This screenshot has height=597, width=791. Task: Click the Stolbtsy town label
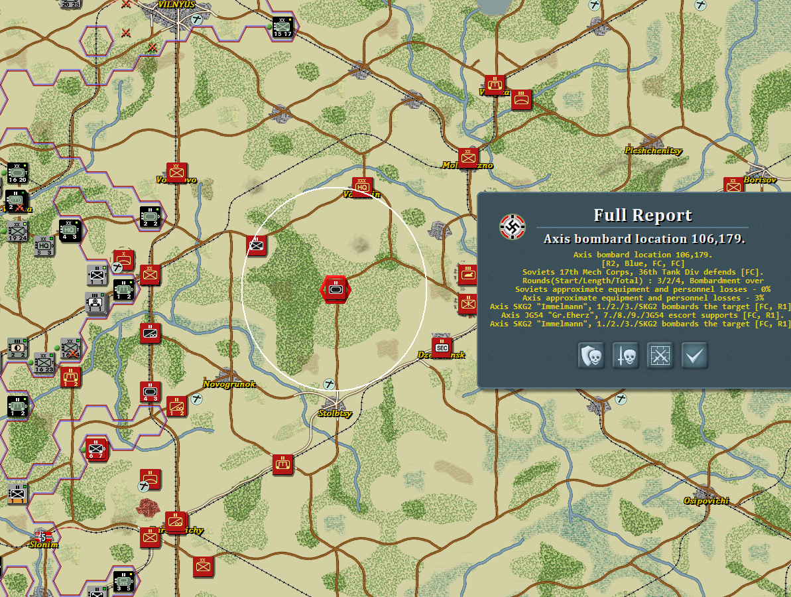[x=335, y=413]
